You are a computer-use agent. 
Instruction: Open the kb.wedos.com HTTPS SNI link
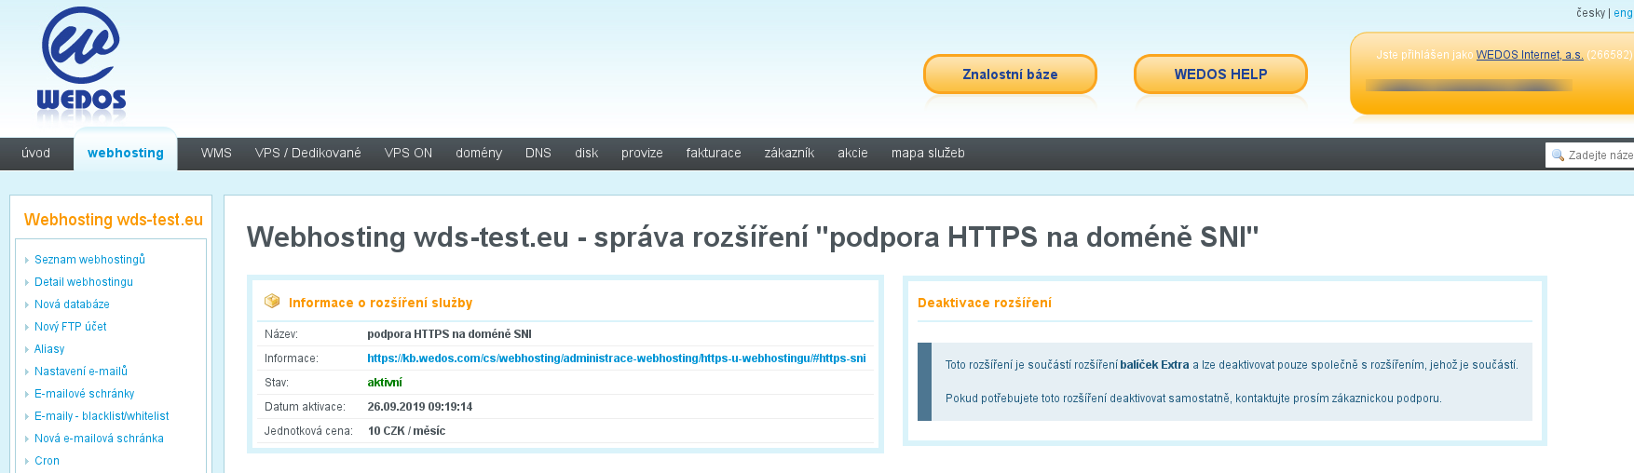pos(616,358)
